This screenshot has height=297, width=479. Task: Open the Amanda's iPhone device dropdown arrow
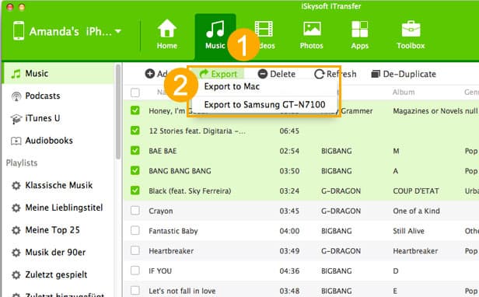118,31
